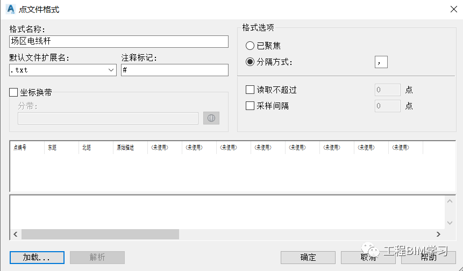Viewport: 463px width, 271px height.
Task: Click the delimiter box next to 分隔方式
Action: 381,62
